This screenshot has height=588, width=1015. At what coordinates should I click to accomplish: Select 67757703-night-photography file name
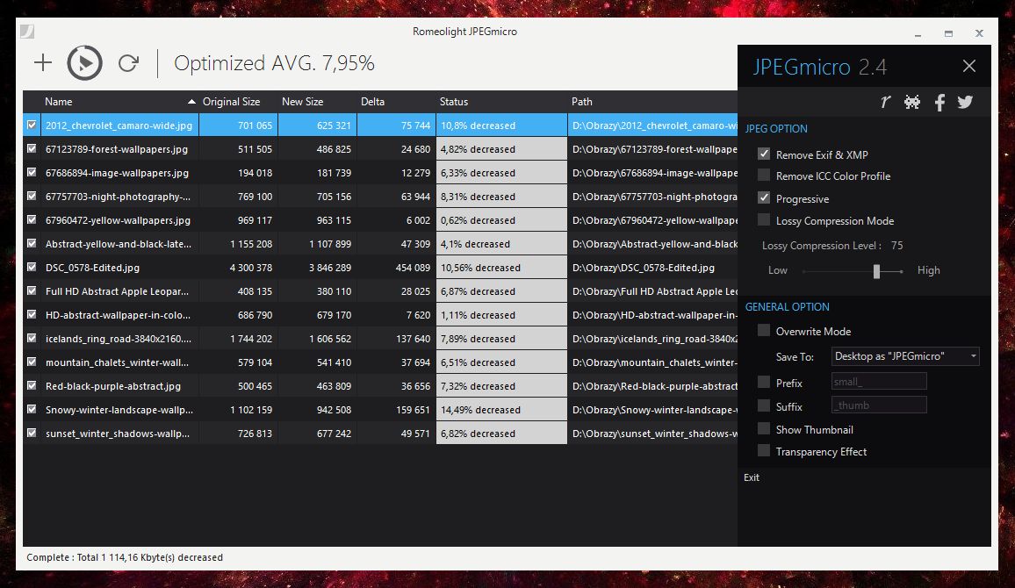coord(118,197)
